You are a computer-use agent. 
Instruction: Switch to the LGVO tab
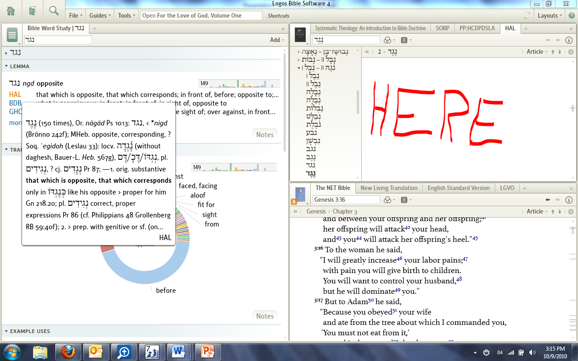[x=507, y=188]
